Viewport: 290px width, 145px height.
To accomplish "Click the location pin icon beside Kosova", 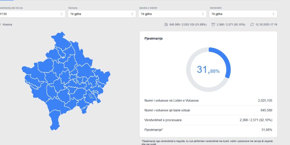I will coord(0,24).
